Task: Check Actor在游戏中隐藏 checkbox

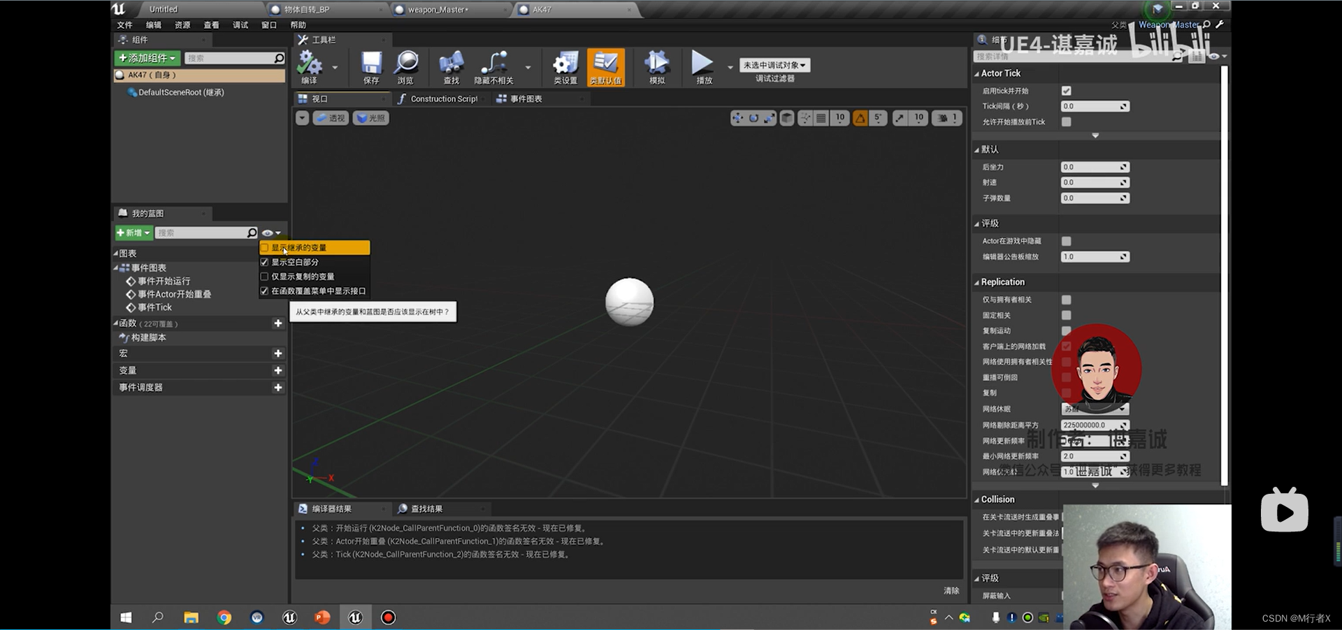Action: coord(1067,241)
